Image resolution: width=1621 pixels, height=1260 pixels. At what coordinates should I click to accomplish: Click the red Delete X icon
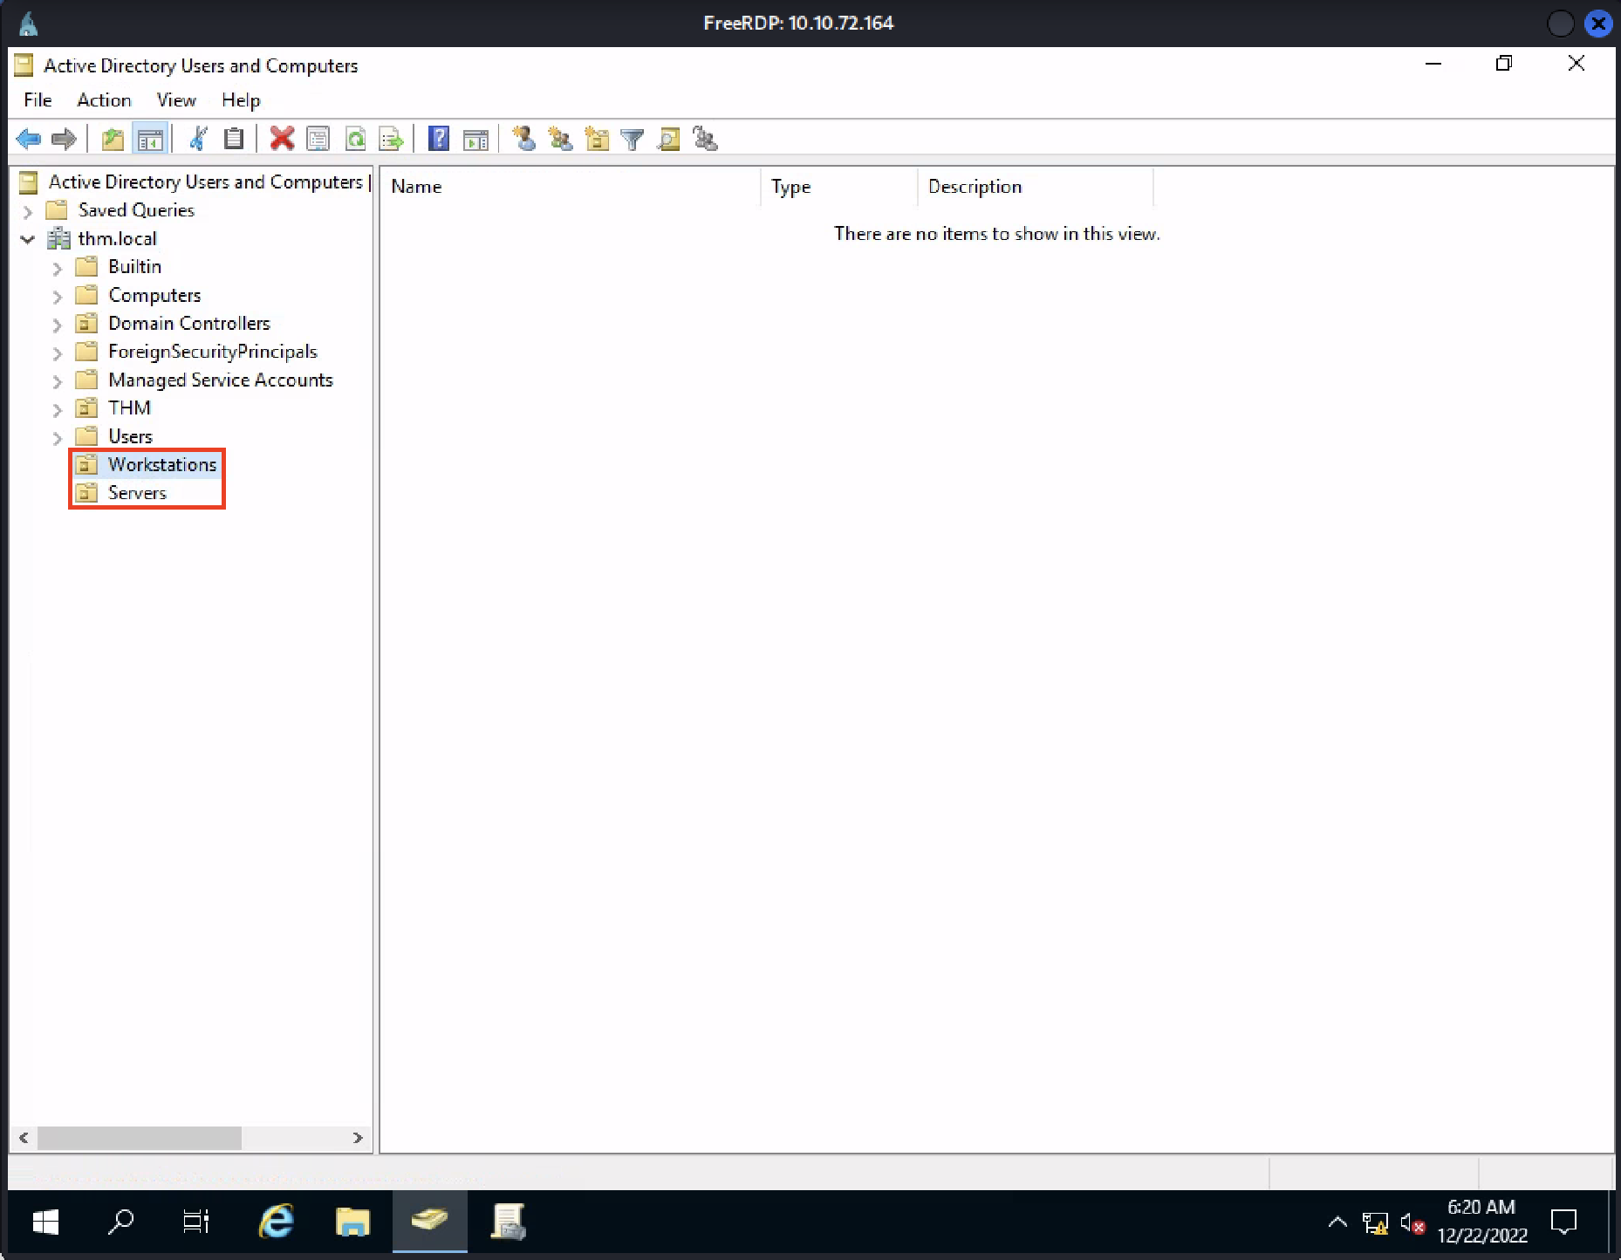tap(282, 139)
